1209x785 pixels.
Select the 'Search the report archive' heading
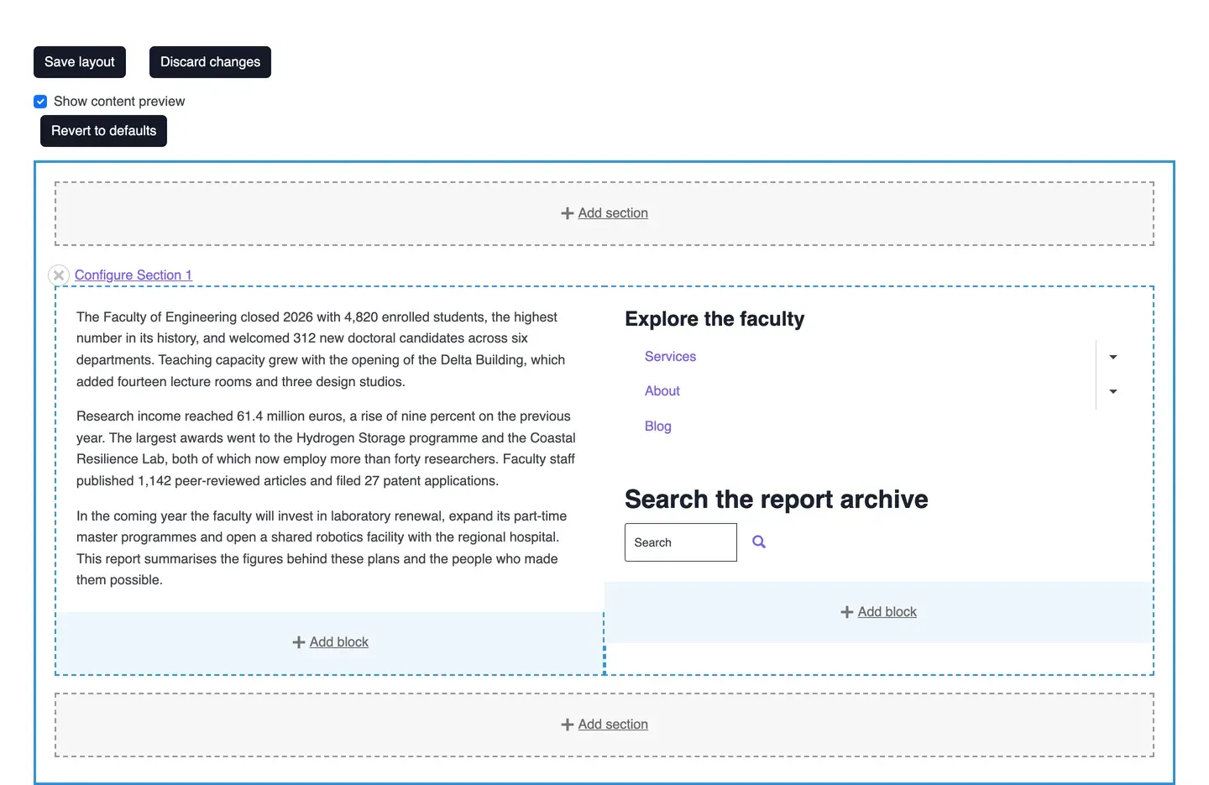777,500
